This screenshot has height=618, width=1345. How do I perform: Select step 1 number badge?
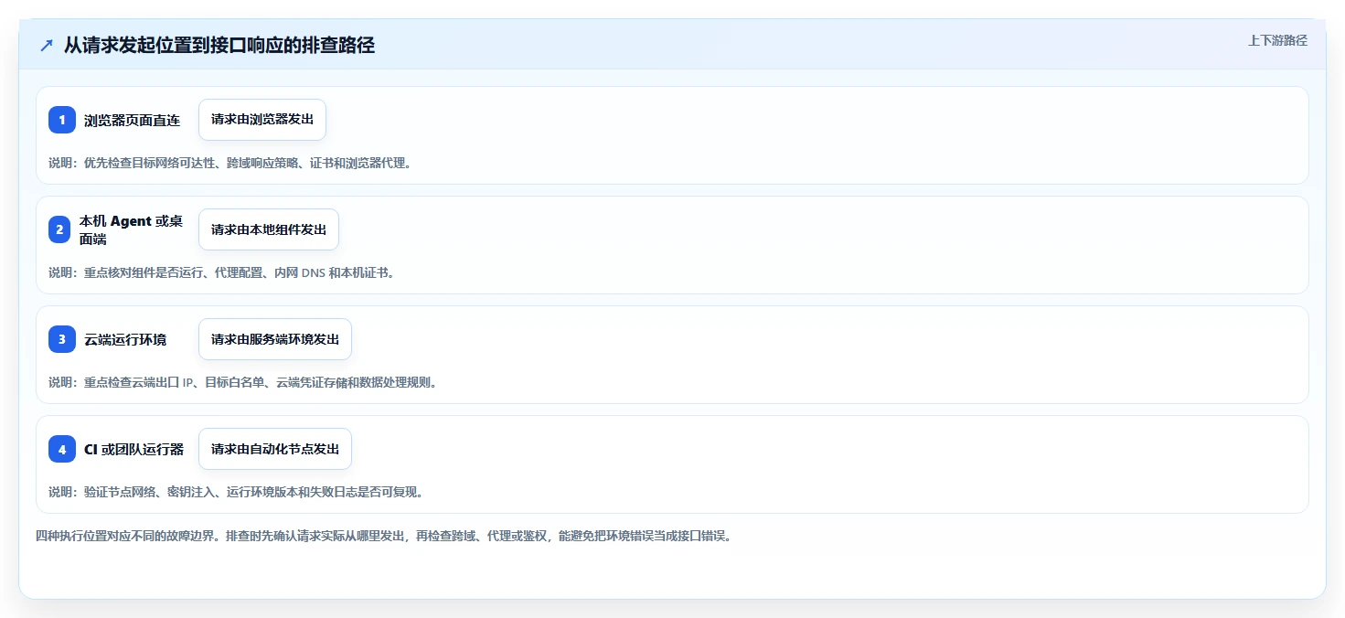(x=62, y=120)
